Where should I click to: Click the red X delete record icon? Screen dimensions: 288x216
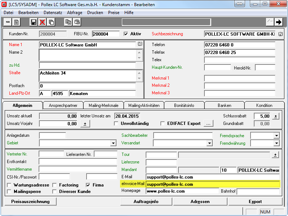[x=43, y=22]
